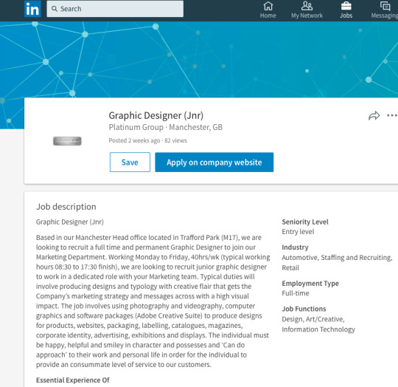Click the 'Posted 2 weeks ago · 82 views' text
The width and height of the screenshot is (398, 387).
pos(147,140)
